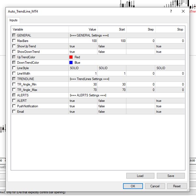
Task: Edit the MaxBars Start value
Action: click(112, 41)
